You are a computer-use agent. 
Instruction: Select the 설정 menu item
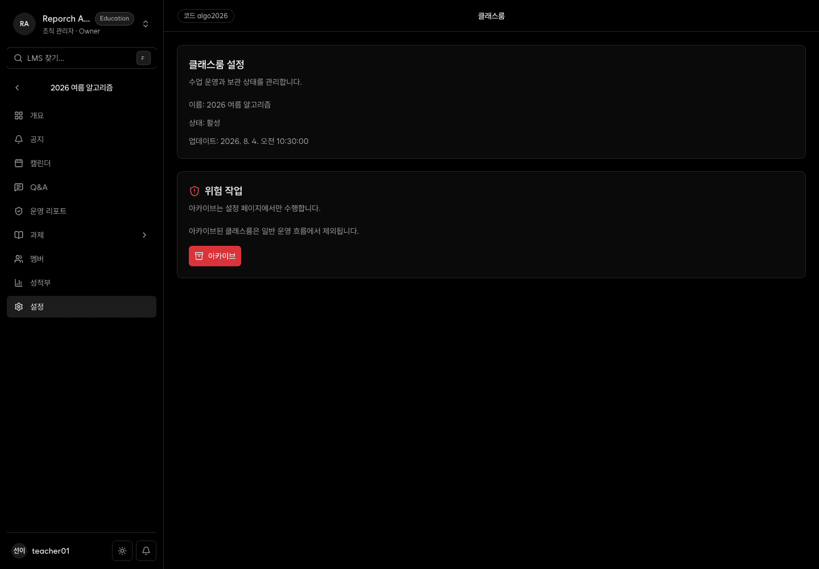(x=81, y=307)
